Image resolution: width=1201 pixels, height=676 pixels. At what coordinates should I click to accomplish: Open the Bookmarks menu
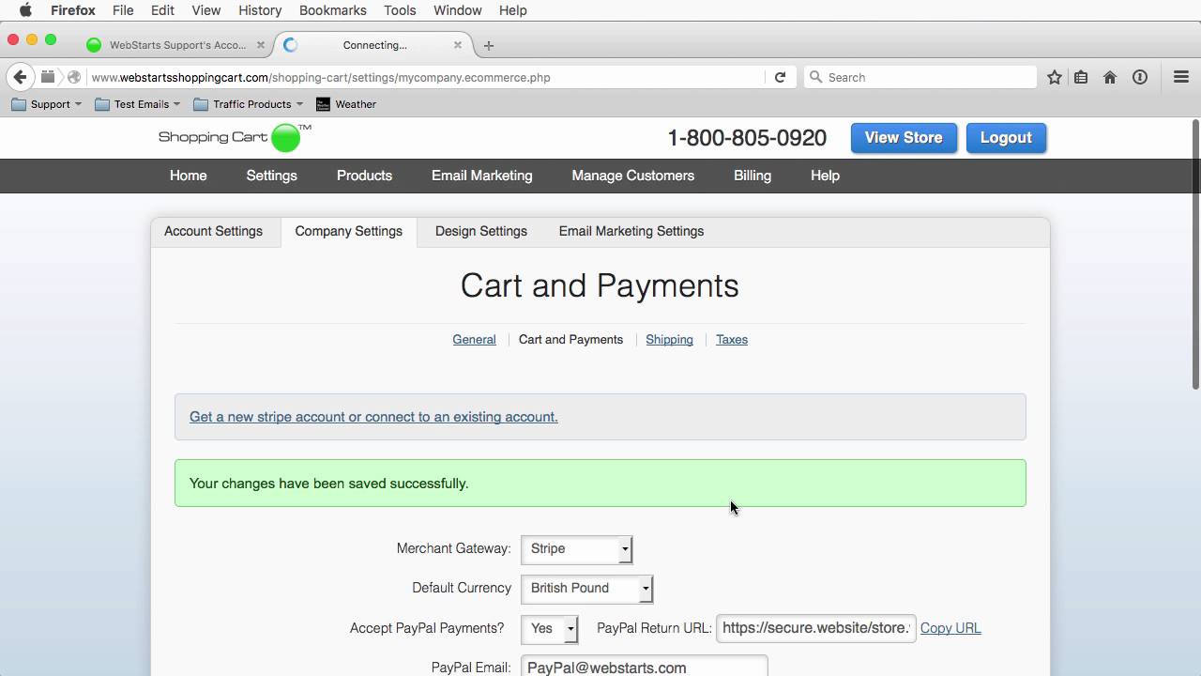pyautogui.click(x=333, y=10)
